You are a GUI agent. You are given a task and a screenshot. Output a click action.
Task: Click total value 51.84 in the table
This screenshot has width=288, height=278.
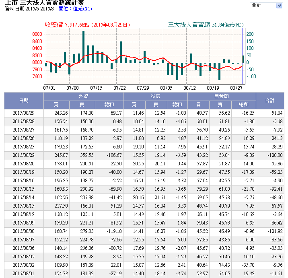277,113
